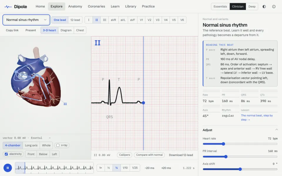Click the Dipole heartbeat logo icon
Image resolution: width=282 pixels, height=176 pixels.
pyautogui.click(x=8, y=7)
